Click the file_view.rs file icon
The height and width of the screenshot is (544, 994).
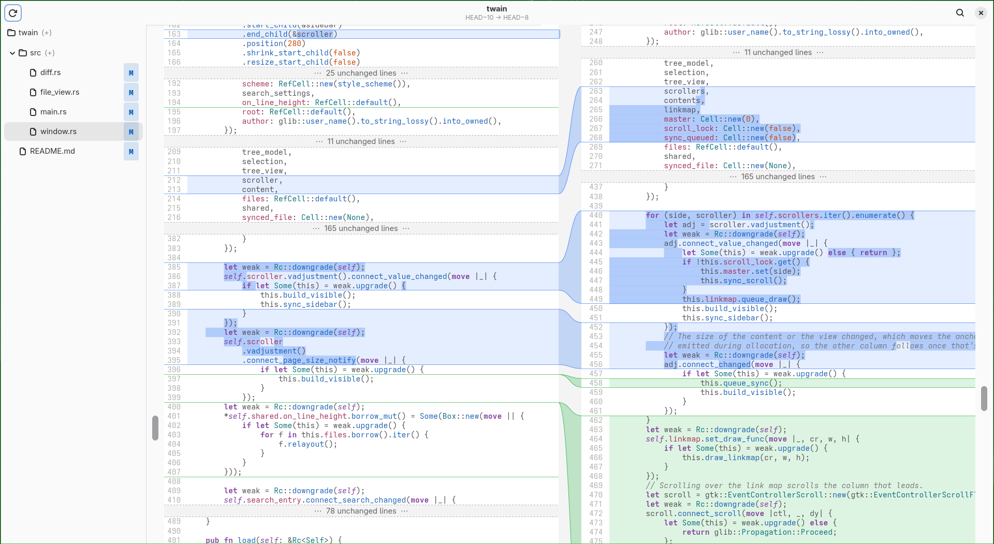(x=34, y=92)
